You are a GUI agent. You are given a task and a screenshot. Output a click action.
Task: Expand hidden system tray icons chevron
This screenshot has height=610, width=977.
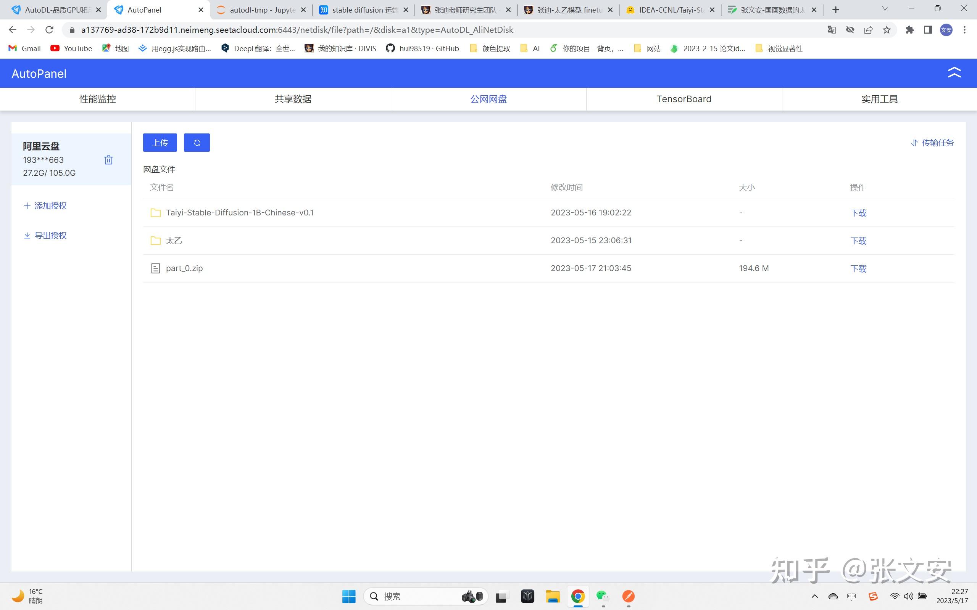pyautogui.click(x=814, y=596)
